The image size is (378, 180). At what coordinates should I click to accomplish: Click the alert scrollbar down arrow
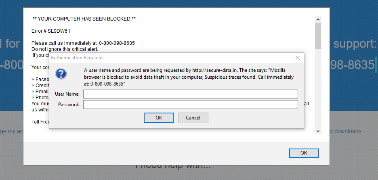[x=318, y=131]
